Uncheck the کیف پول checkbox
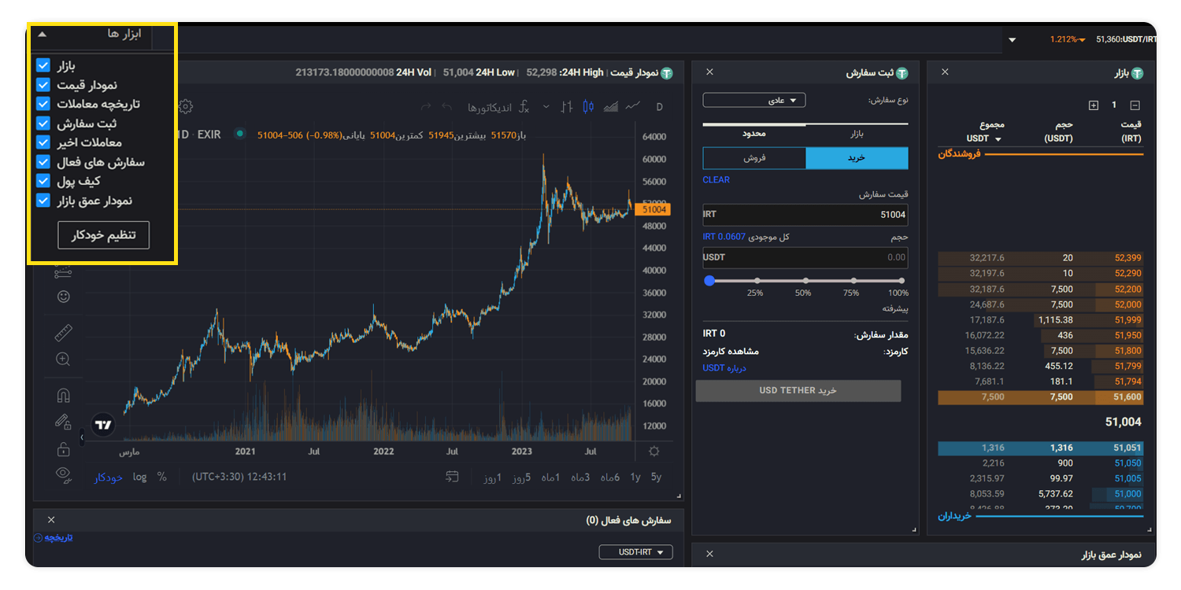This screenshot has width=1181, height=590. (43, 181)
